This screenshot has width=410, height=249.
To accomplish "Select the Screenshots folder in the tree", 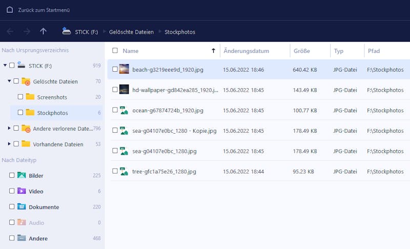I will coord(52,97).
